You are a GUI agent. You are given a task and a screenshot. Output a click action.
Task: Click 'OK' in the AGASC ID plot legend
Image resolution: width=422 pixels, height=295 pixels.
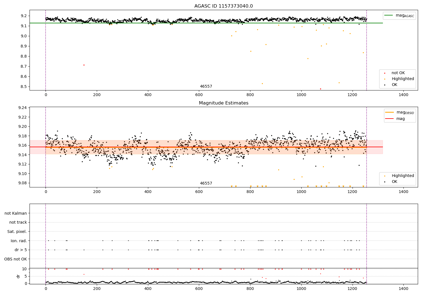(x=394, y=85)
